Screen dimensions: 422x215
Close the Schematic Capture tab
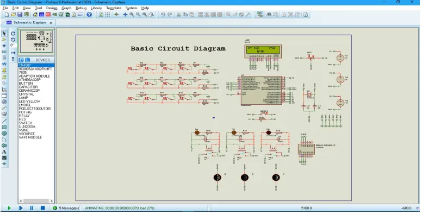pos(51,23)
